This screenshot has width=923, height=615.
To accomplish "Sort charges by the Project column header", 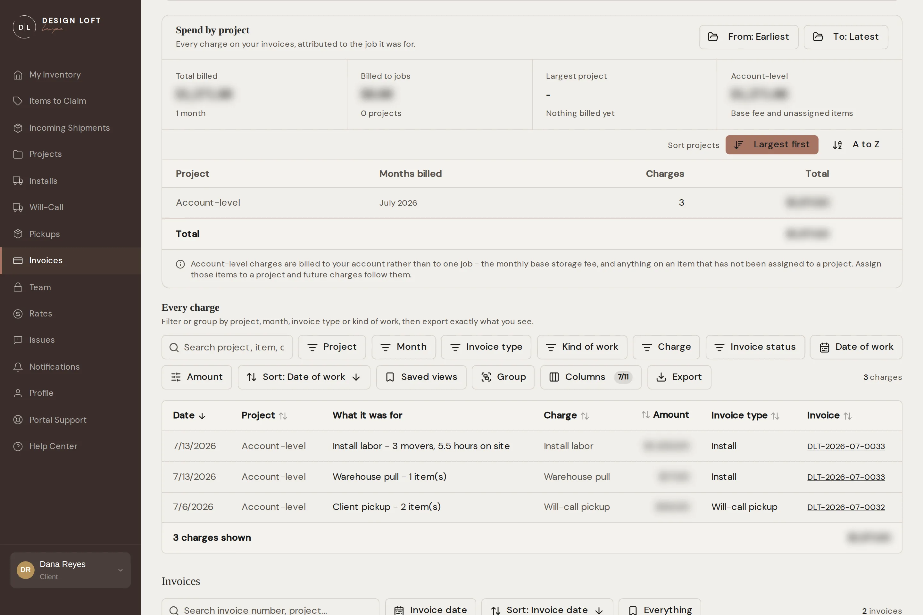I will click(264, 415).
